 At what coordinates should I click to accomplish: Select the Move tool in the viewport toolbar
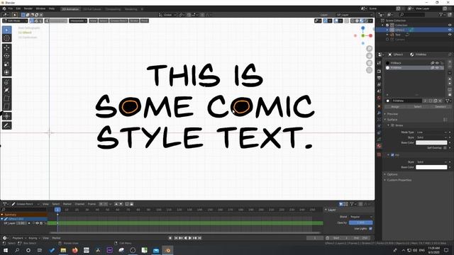coord(6,47)
